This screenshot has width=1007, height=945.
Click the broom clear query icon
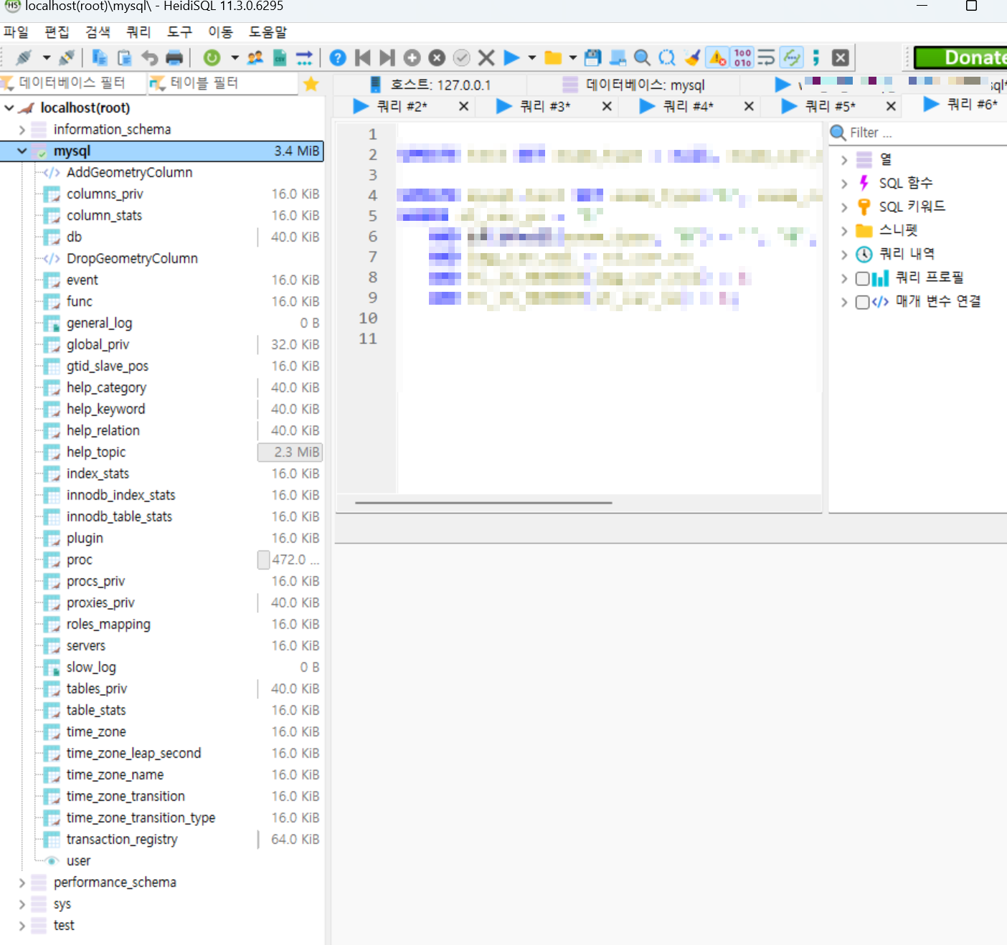692,57
